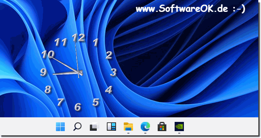Click the clock numeral 6
Image resolution: width=261 pixels, height=138 pixels.
78,107
